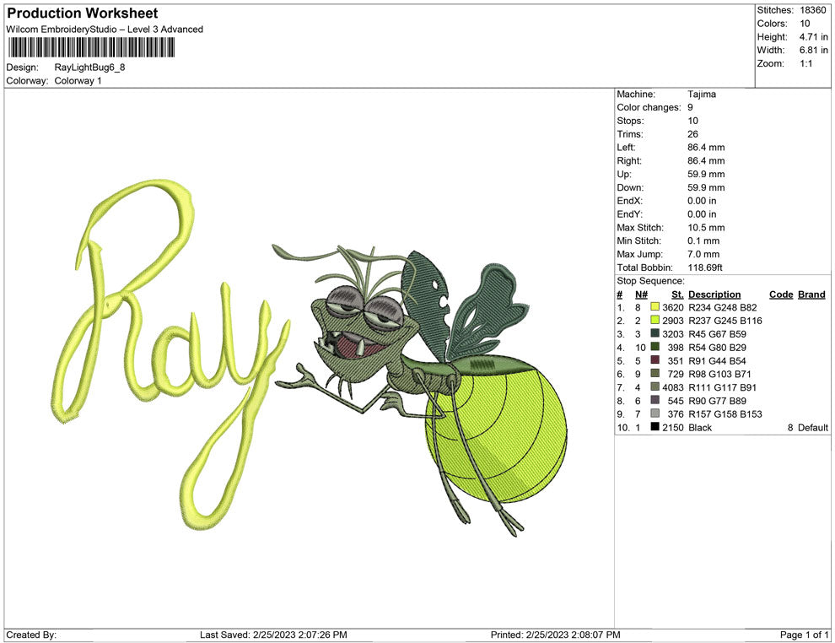Image resolution: width=835 pixels, height=643 pixels.
Task: Click the 'Default' brand entry
Action: point(812,427)
